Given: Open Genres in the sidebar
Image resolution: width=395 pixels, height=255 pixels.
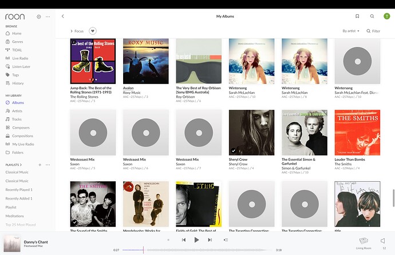Looking at the screenshot, I should tap(14, 42).
